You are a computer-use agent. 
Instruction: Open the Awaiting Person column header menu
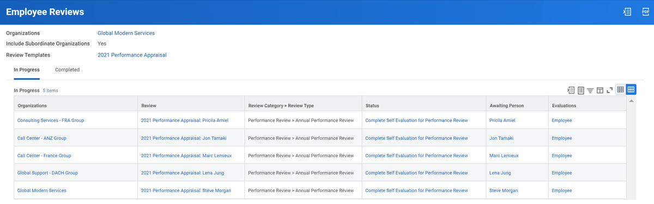pyautogui.click(x=517, y=105)
